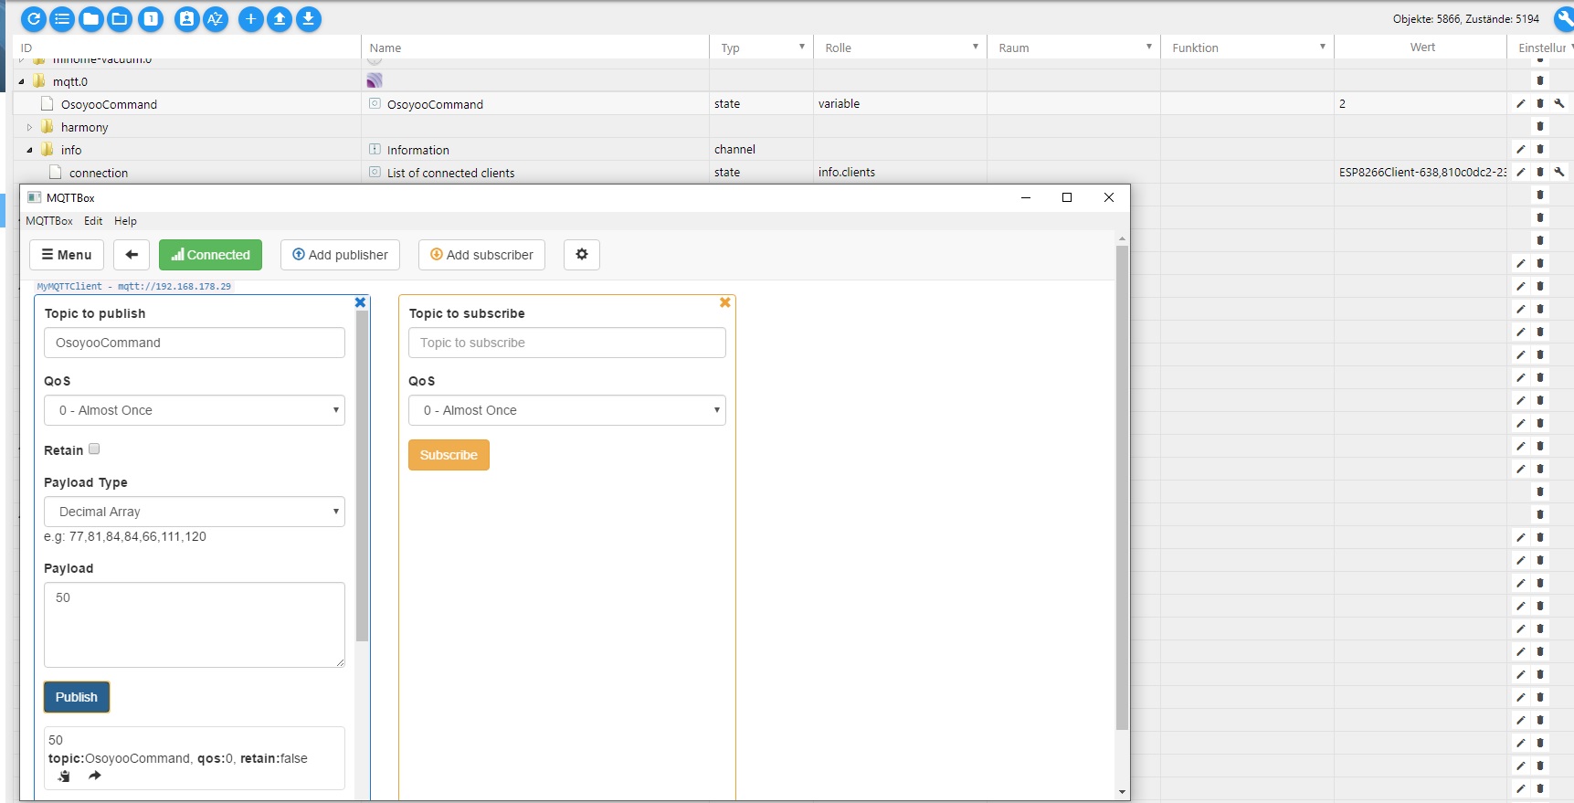Image resolution: width=1574 pixels, height=803 pixels.
Task: Open Rolle column filter dropdown
Action: pyautogui.click(x=976, y=47)
